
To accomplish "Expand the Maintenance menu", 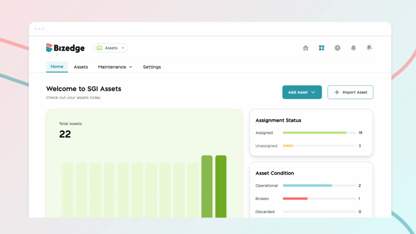I will pos(115,67).
